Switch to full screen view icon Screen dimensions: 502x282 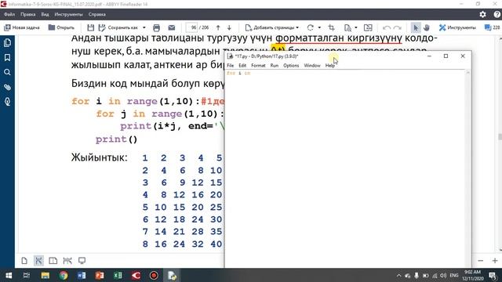pyautogui.click(x=82, y=261)
